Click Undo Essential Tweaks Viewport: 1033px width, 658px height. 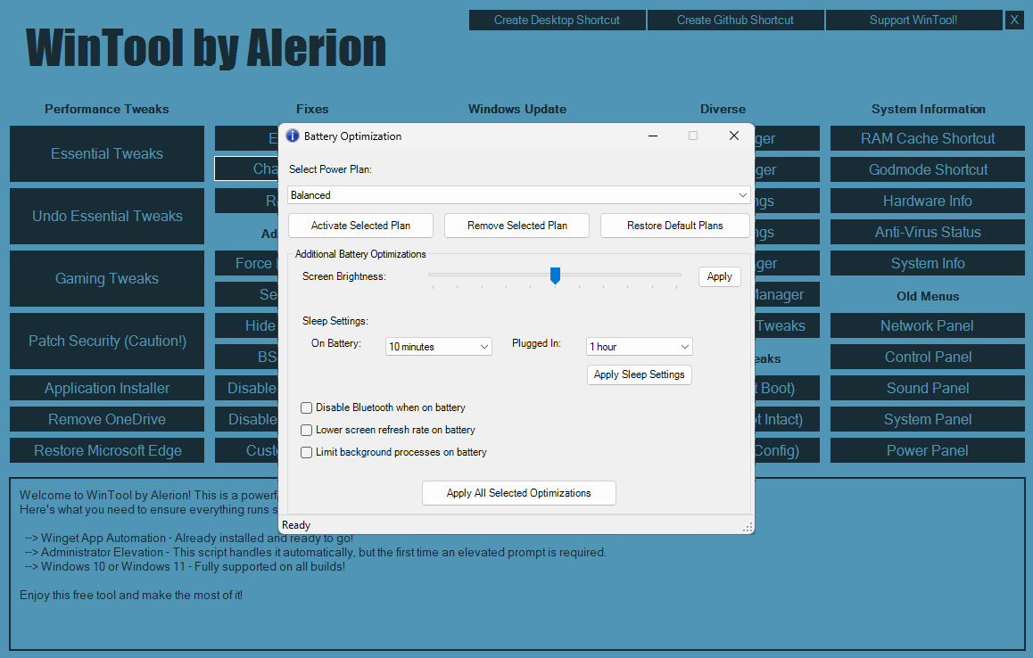107,216
